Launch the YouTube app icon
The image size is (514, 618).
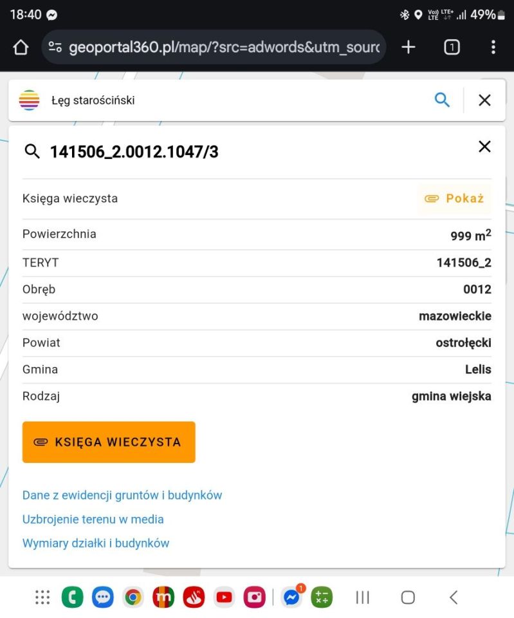[x=224, y=597]
